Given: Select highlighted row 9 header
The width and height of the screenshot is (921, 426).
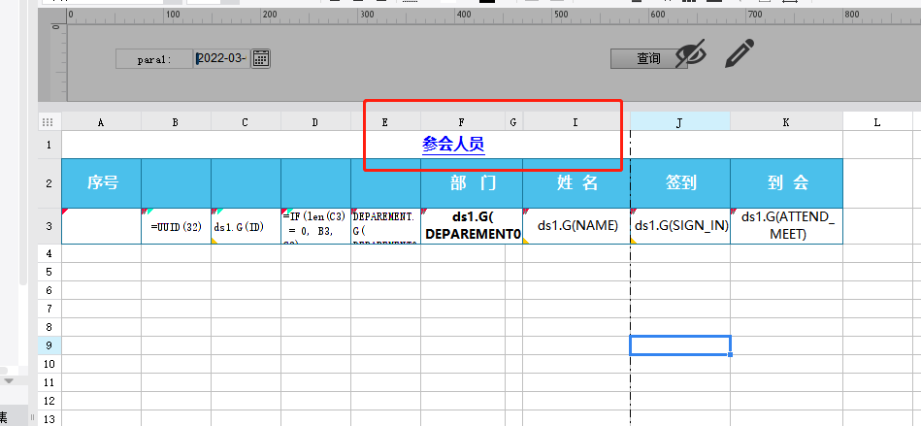Looking at the screenshot, I should 49,345.
